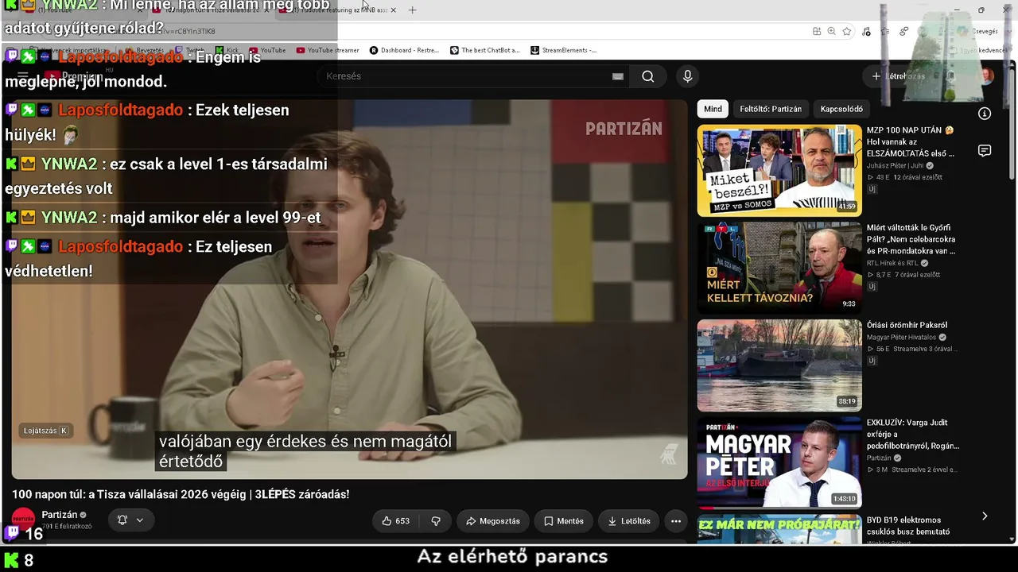1018x572 pixels.
Task: Open the 'Miket beszél?! MZP vs SOMOS' thumbnail
Action: tap(779, 170)
